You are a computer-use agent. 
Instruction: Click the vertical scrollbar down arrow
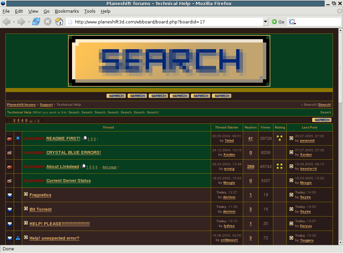tap(340, 242)
